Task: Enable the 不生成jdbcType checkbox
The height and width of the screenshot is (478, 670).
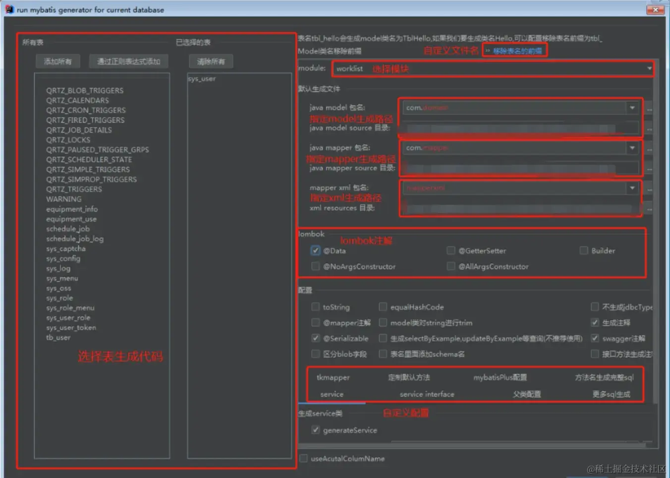Action: pyautogui.click(x=595, y=307)
